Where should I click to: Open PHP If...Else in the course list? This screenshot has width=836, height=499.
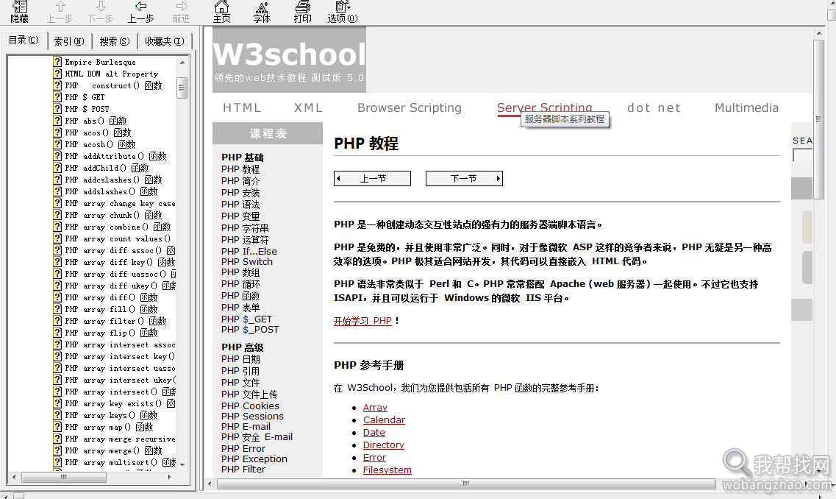click(249, 252)
